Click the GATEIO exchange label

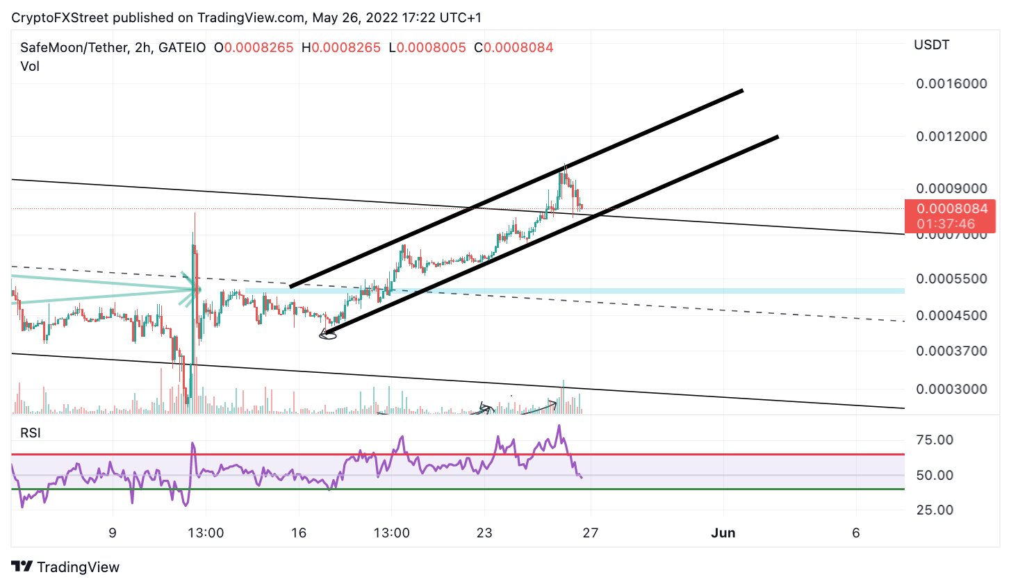[182, 48]
